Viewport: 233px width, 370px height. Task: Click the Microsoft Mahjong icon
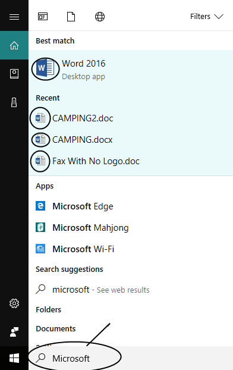[x=40, y=227]
